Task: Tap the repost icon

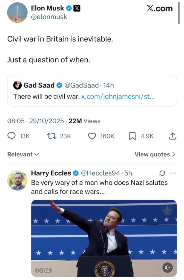Action: 51,136
